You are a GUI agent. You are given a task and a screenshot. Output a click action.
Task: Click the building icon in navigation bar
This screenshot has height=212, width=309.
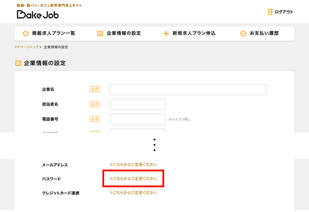click(100, 34)
